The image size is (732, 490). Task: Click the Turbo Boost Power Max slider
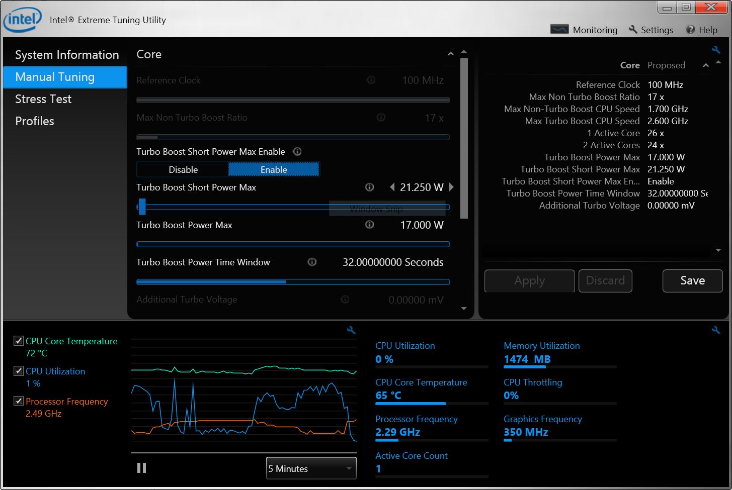pyautogui.click(x=293, y=244)
